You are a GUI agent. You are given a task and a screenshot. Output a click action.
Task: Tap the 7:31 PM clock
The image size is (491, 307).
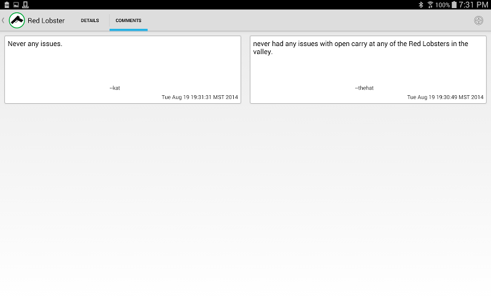pyautogui.click(x=473, y=5)
